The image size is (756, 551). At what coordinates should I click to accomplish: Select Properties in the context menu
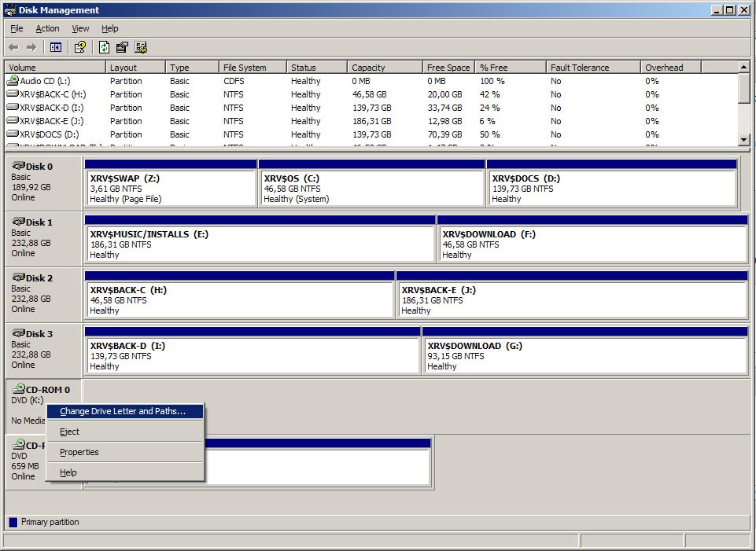click(79, 452)
